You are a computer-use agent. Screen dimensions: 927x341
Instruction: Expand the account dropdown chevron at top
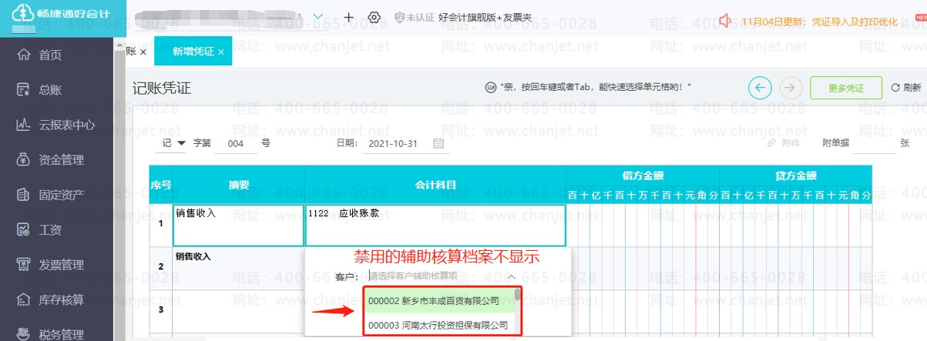pyautogui.click(x=318, y=17)
